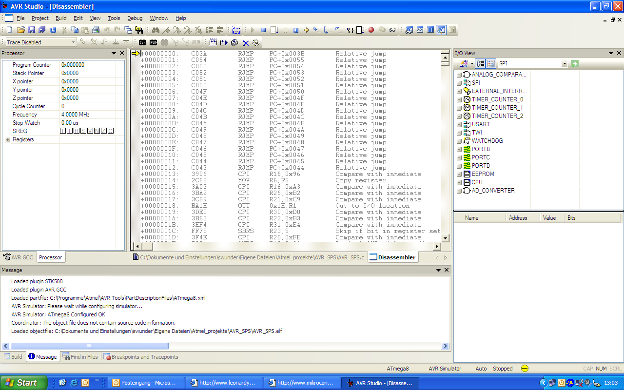Toggle the C flag in SREG
The image size is (624, 390).
coord(111,131)
